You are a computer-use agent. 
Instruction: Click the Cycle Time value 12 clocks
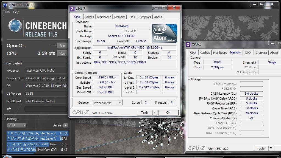pos(251,108)
